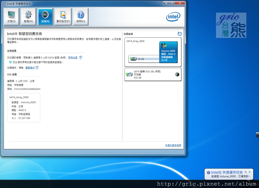Click the SATA 磁碟 932 GB disk icon
Viewport: 259px width, 188px height.
click(129, 75)
